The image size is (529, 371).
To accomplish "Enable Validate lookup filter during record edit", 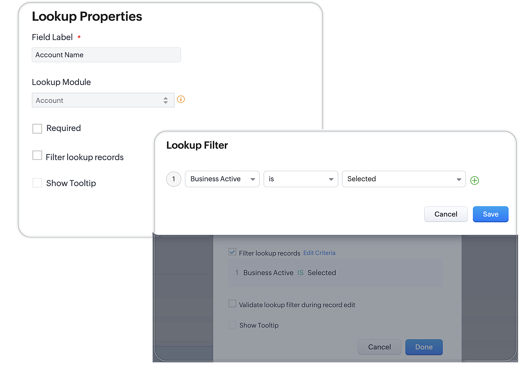I will [x=232, y=304].
